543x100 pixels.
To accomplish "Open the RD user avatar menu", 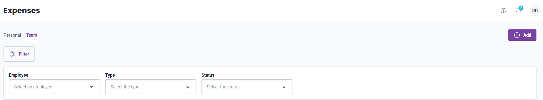I will click(x=535, y=11).
